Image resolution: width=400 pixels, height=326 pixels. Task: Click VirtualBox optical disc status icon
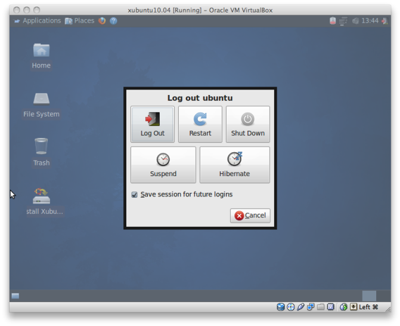pyautogui.click(x=291, y=307)
